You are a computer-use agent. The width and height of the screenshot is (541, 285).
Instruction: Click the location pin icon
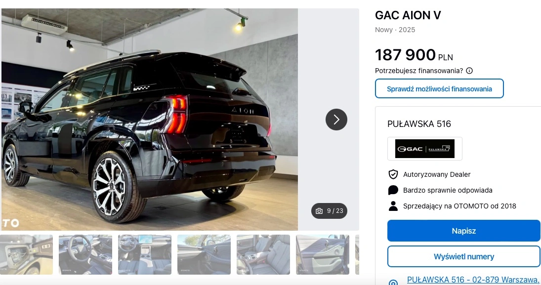[x=393, y=282]
